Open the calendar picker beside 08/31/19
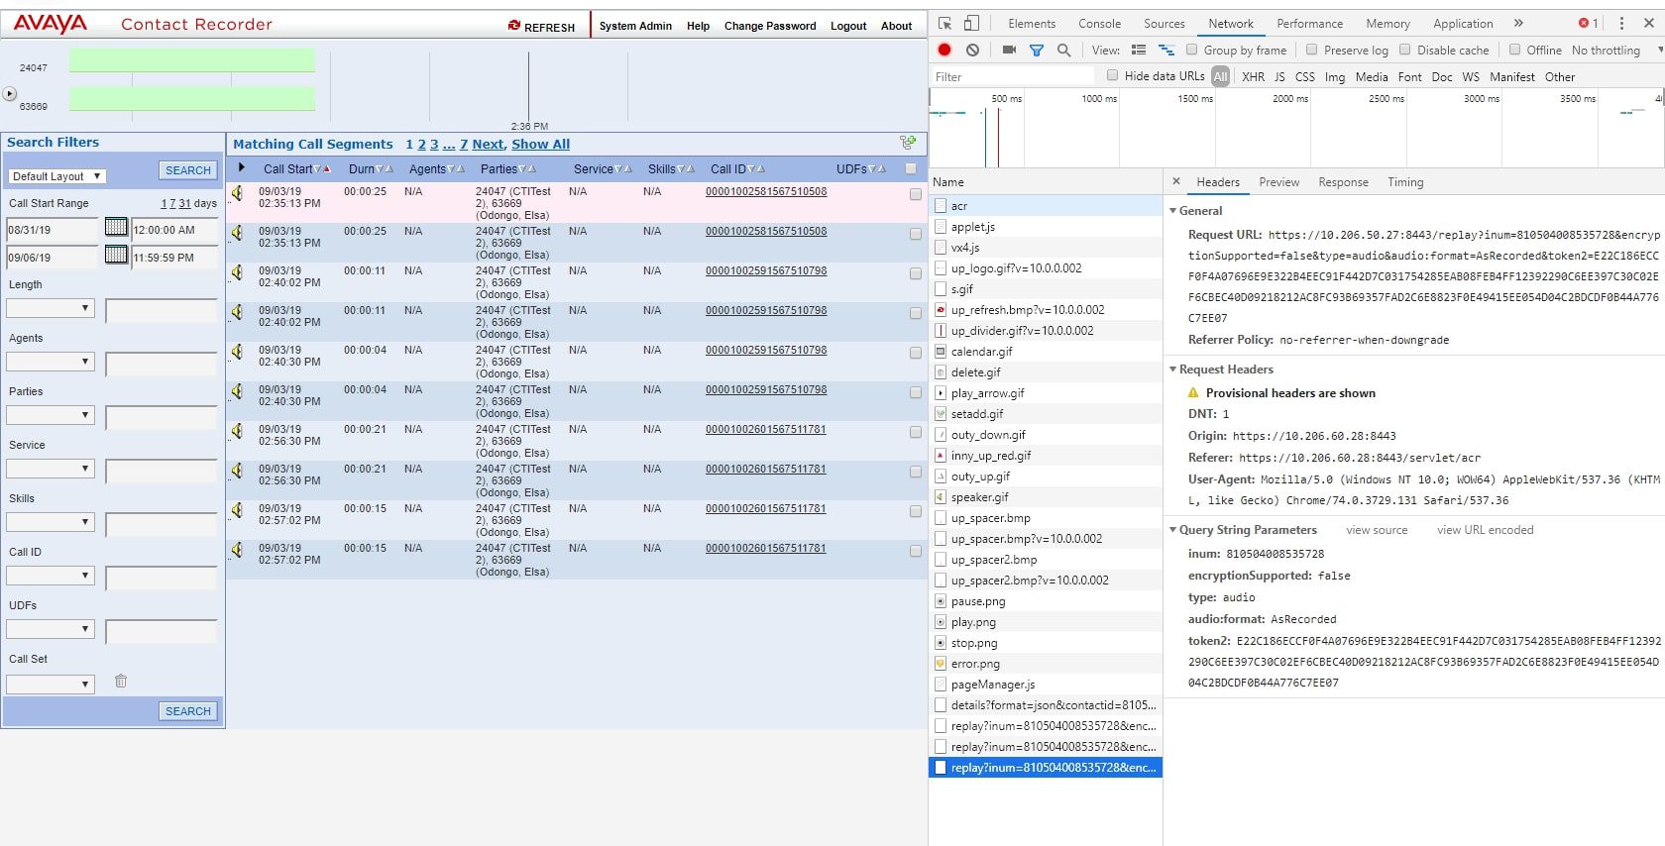The image size is (1665, 846). coord(116,228)
